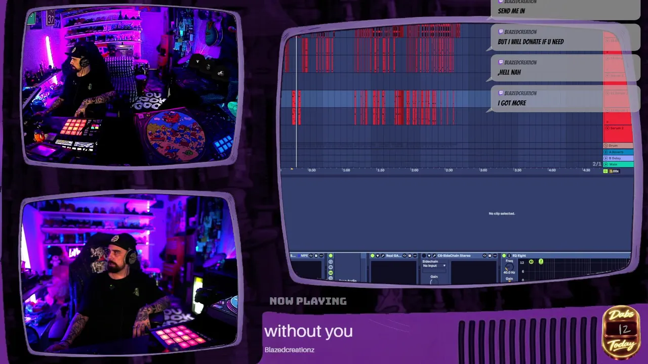Image resolution: width=648 pixels, height=364 pixels.
Task: Open options menu icon on C6-SideChain device
Action: coord(495,256)
